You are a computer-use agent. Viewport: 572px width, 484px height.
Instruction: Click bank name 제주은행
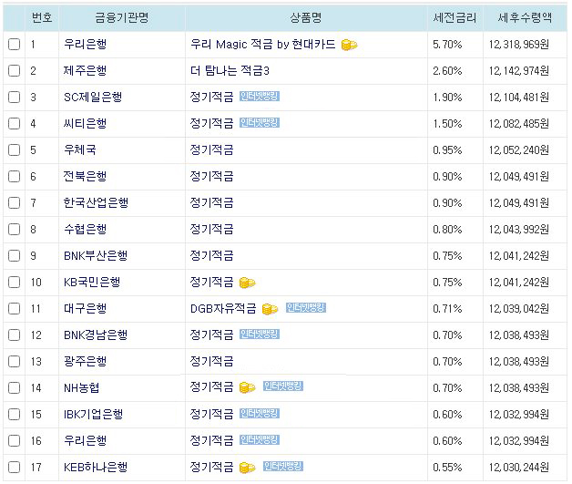(85, 70)
